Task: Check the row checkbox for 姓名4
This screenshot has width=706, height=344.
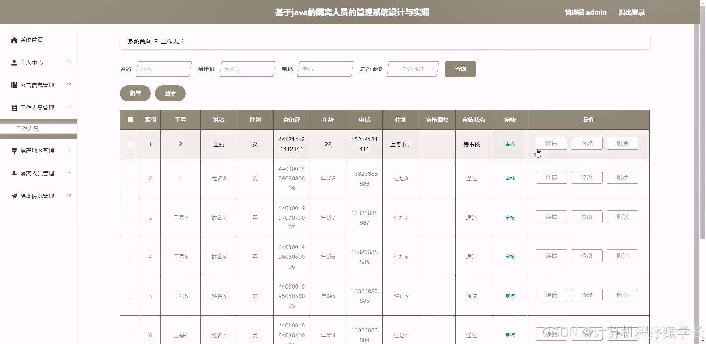Action: (130, 335)
